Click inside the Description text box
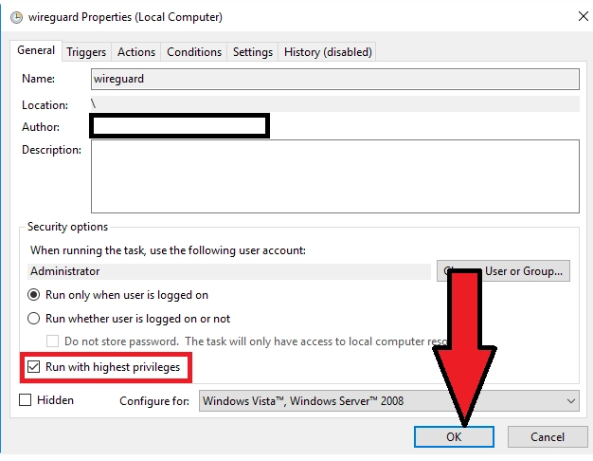The height and width of the screenshot is (461, 593). click(334, 176)
